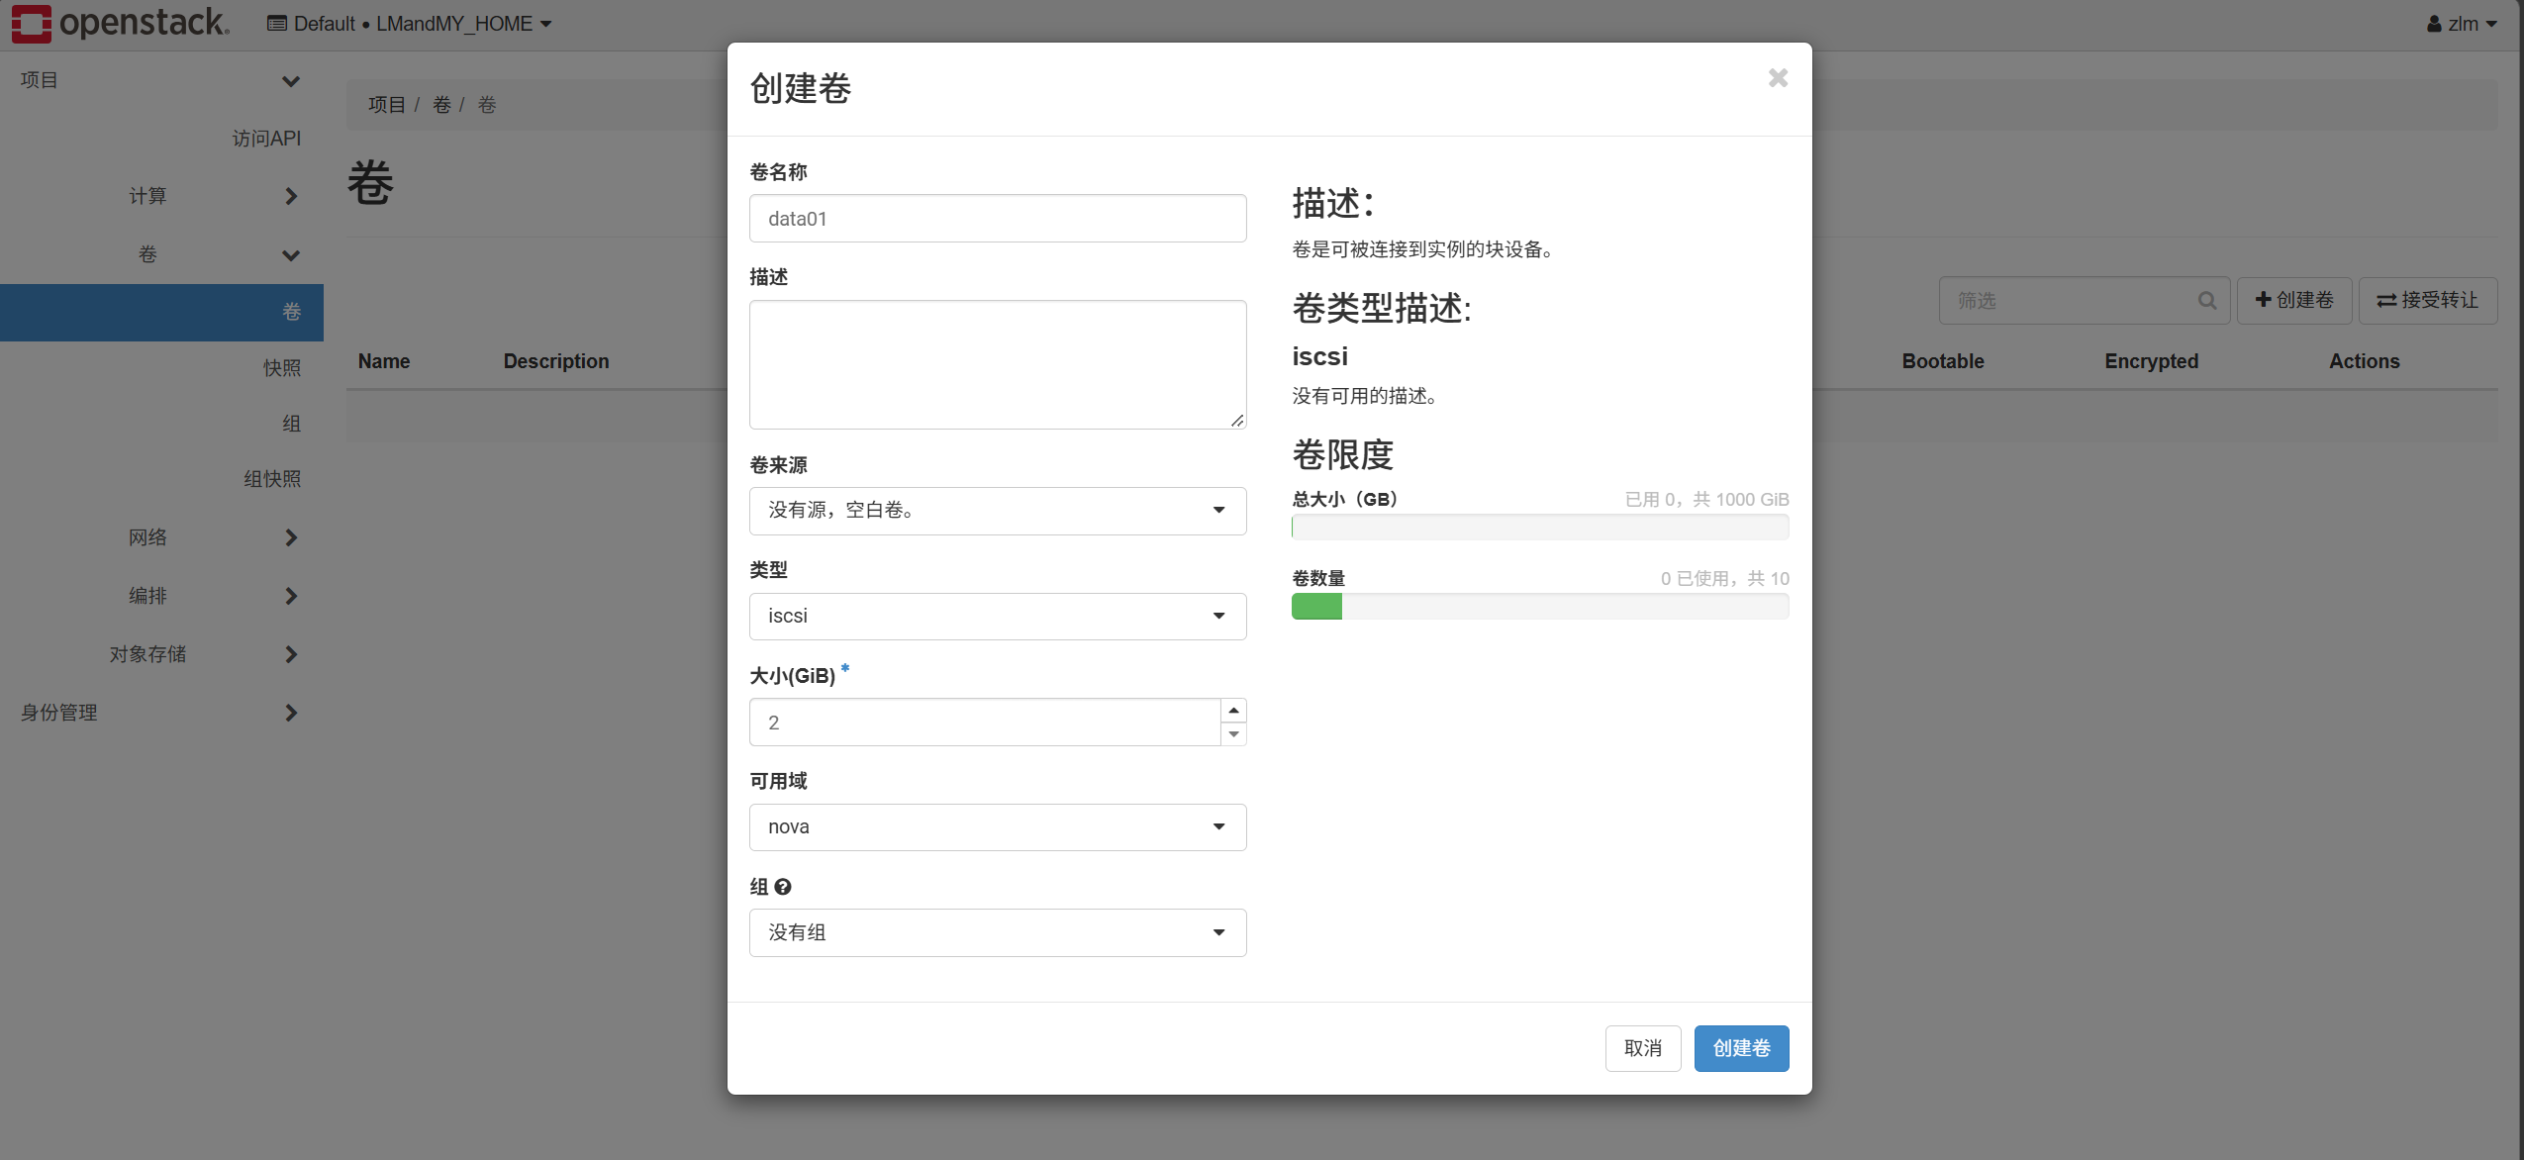Click the blue 创建卷 submit button
Screen dimensions: 2524x1160
1741,1048
